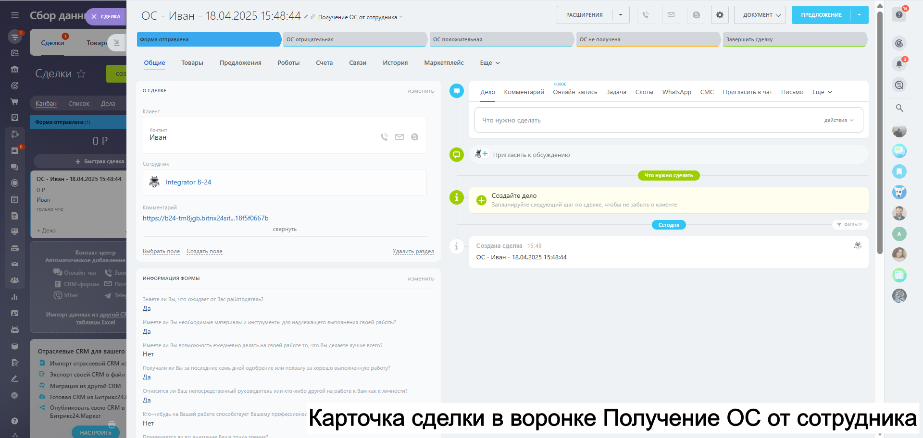Set stage to ОС положительная
This screenshot has width=923, height=438.
[500, 39]
